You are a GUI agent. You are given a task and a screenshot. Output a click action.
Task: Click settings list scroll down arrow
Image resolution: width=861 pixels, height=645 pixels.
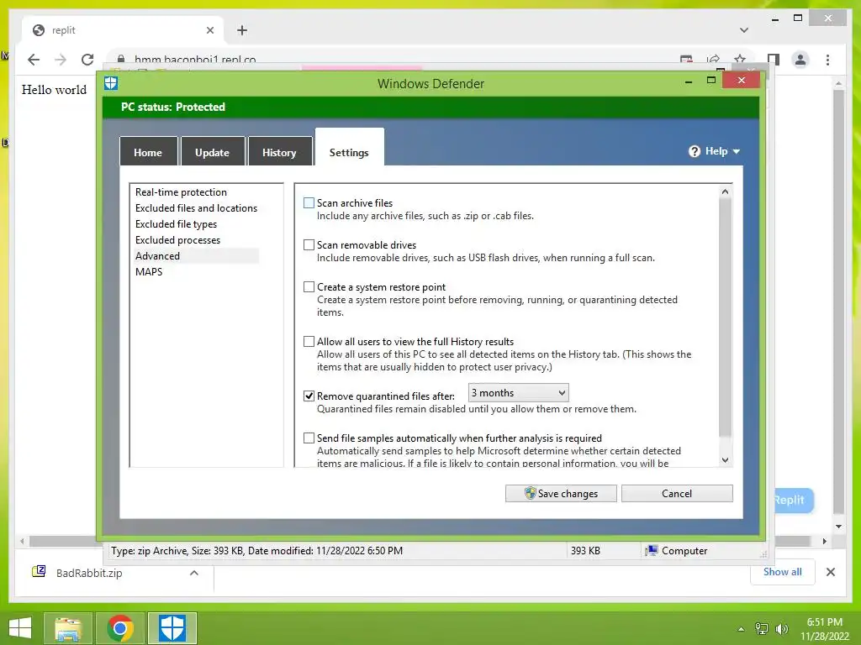(726, 460)
